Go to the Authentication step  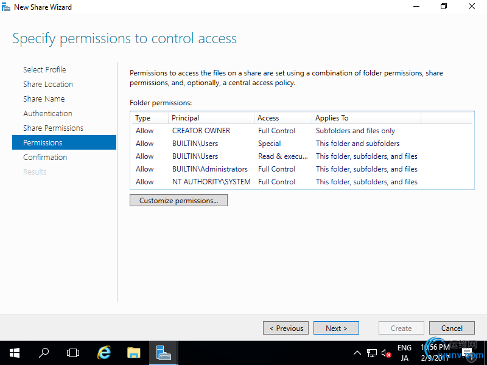[x=47, y=113]
